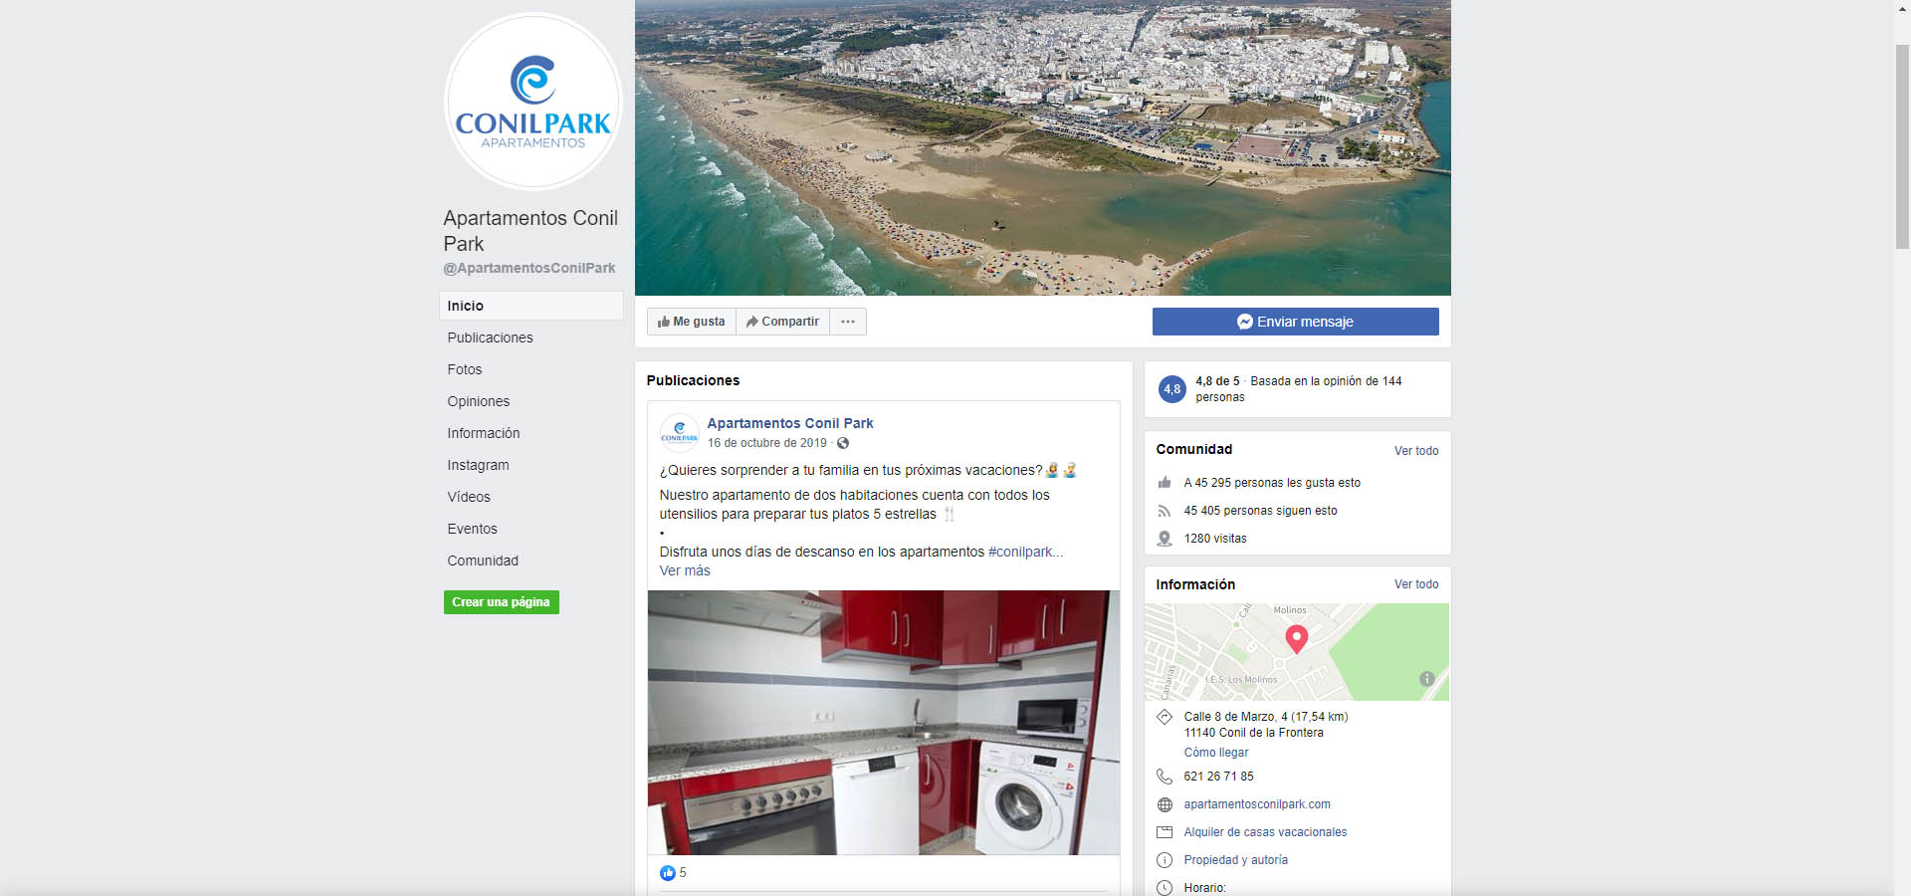The image size is (1911, 896).
Task: Open Ver todo in Comunidad section
Action: 1415,451
